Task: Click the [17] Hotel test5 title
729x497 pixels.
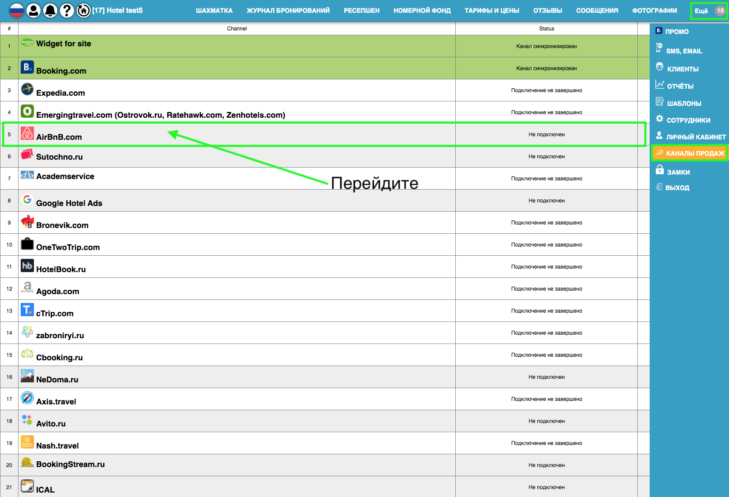Action: 118,11
